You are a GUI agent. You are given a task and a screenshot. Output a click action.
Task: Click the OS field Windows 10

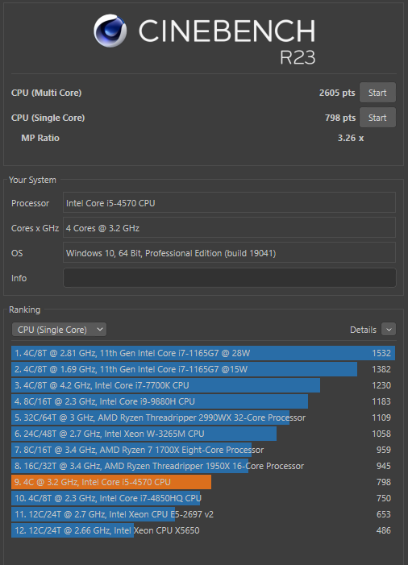pos(230,253)
